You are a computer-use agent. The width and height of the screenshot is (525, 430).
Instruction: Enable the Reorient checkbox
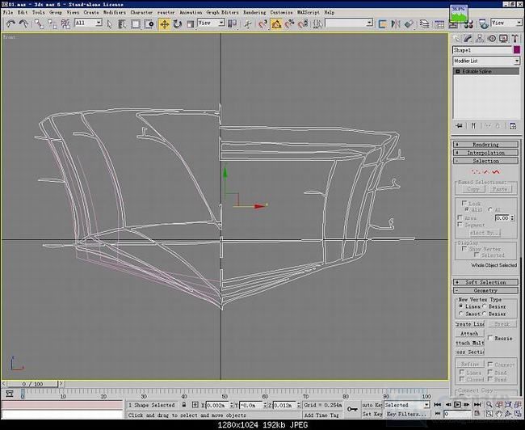(x=490, y=338)
